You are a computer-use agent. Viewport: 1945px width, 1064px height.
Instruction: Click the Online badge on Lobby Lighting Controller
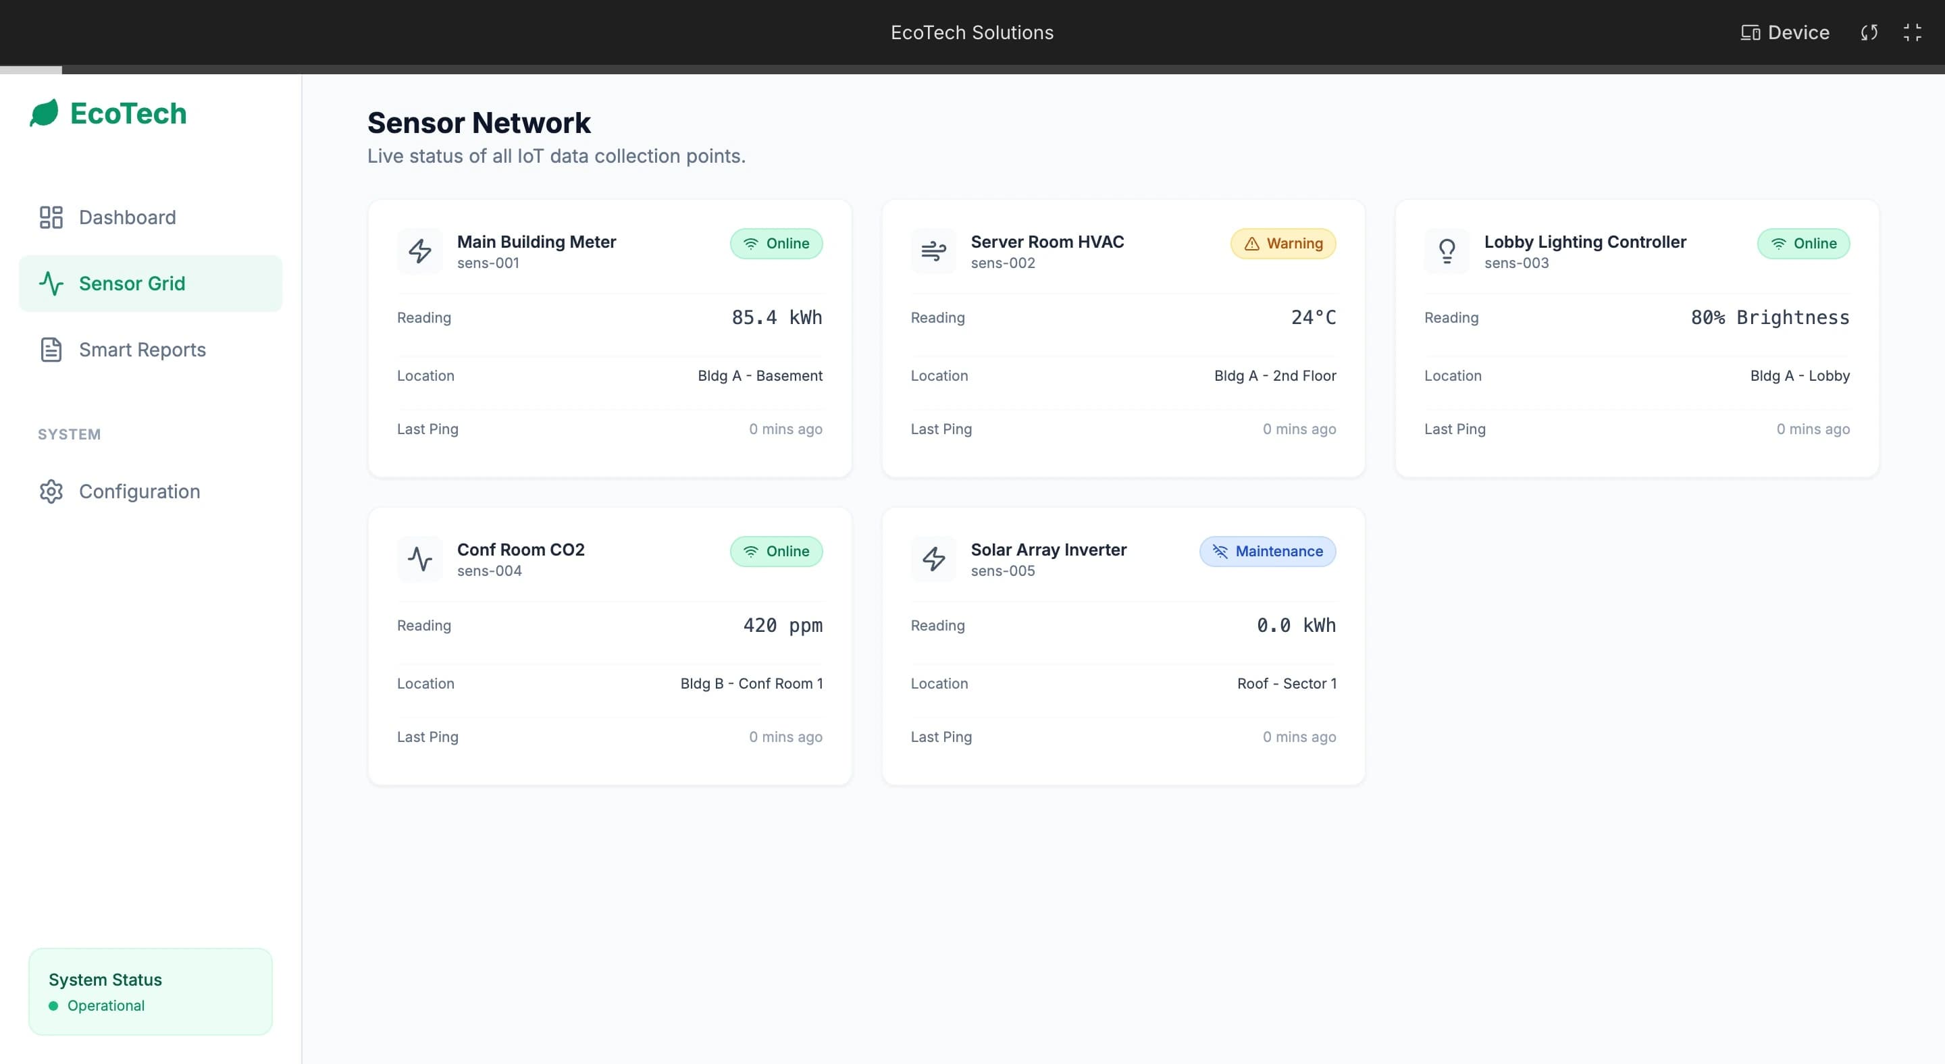(1803, 244)
